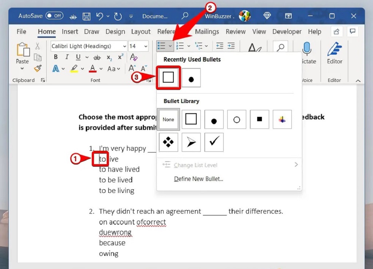Select None in Bullet Library

[168, 119]
